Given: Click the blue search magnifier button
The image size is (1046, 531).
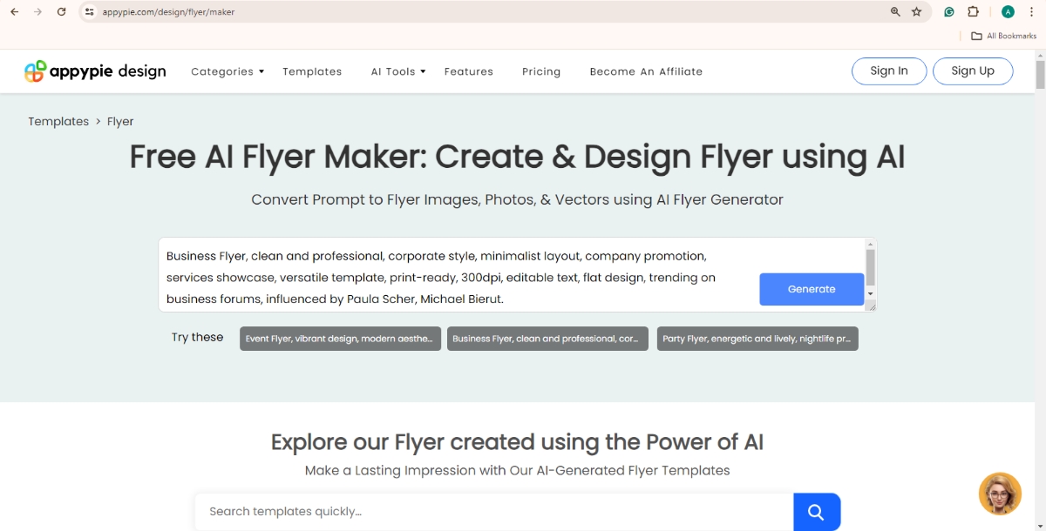Looking at the screenshot, I should tap(816, 512).
